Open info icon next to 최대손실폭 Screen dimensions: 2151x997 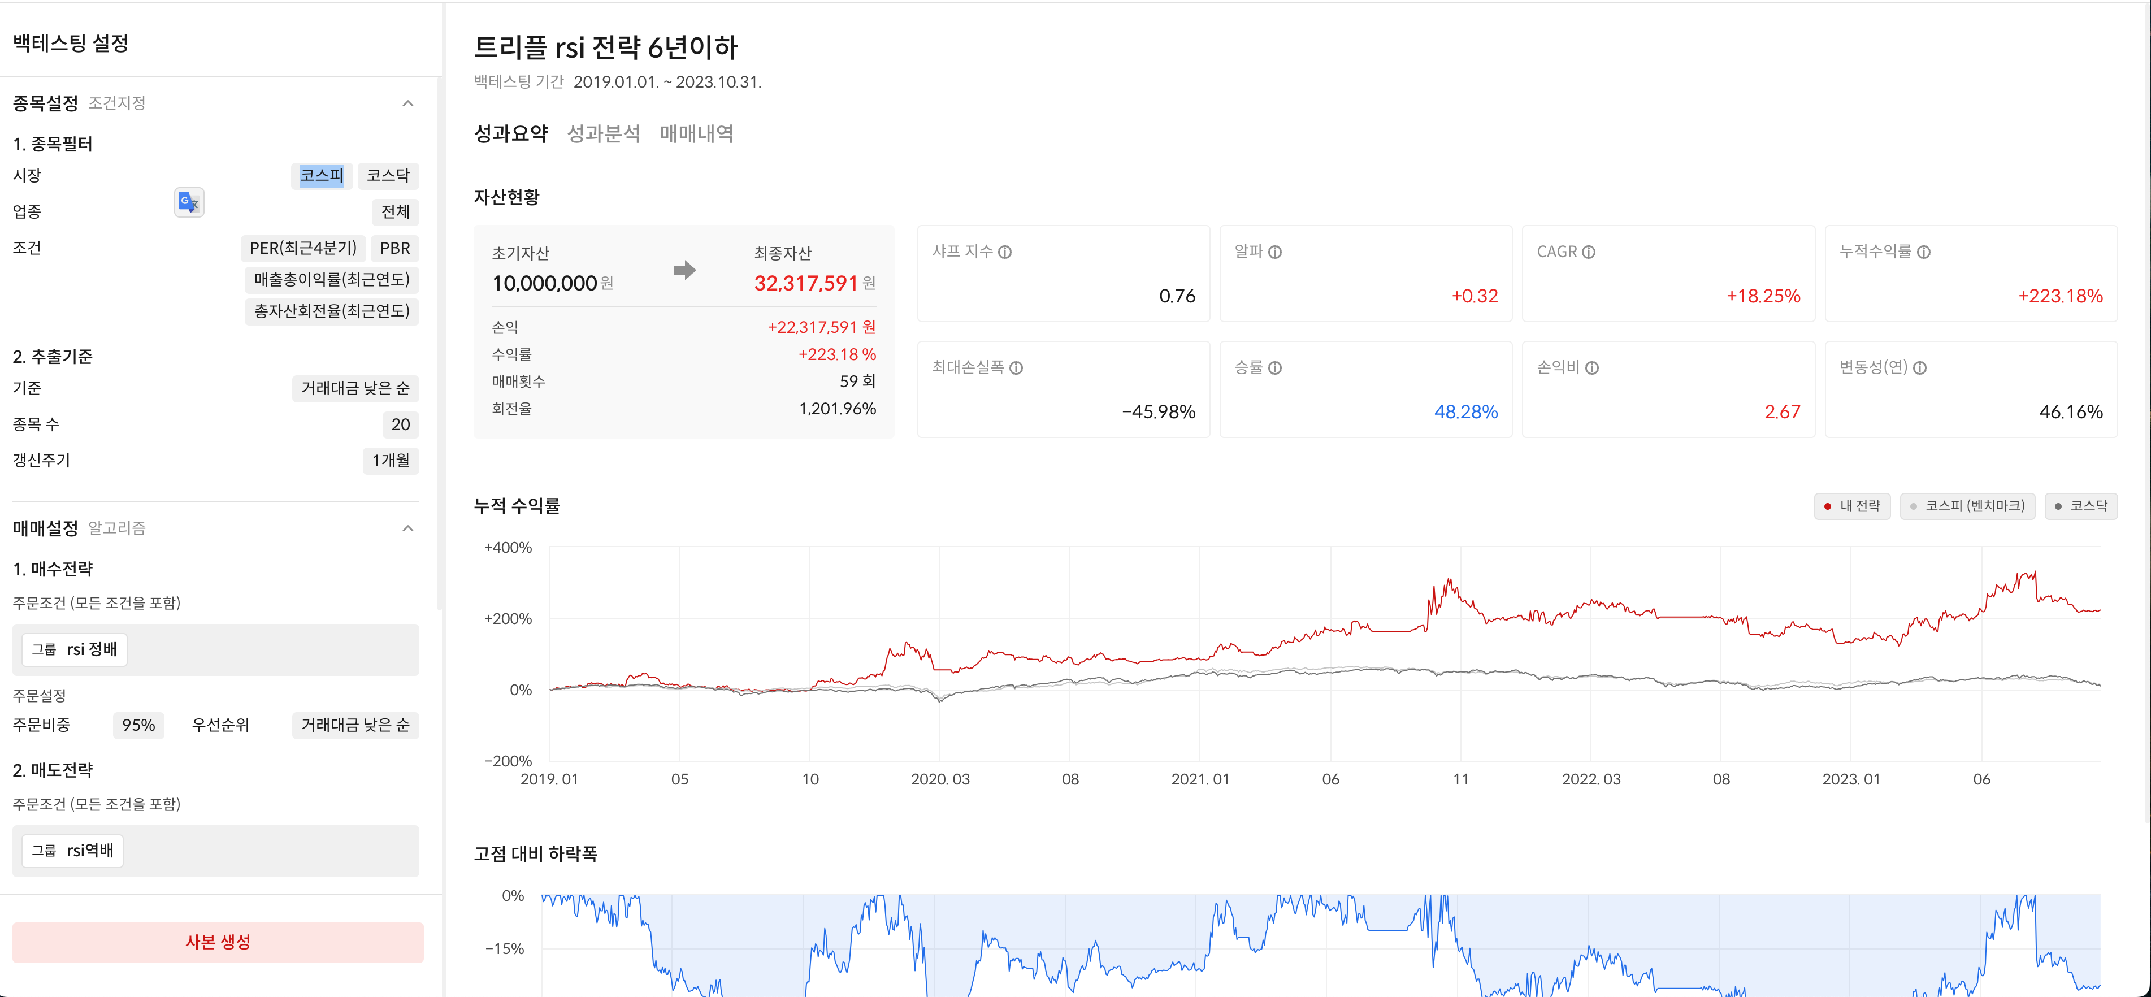tap(1016, 369)
